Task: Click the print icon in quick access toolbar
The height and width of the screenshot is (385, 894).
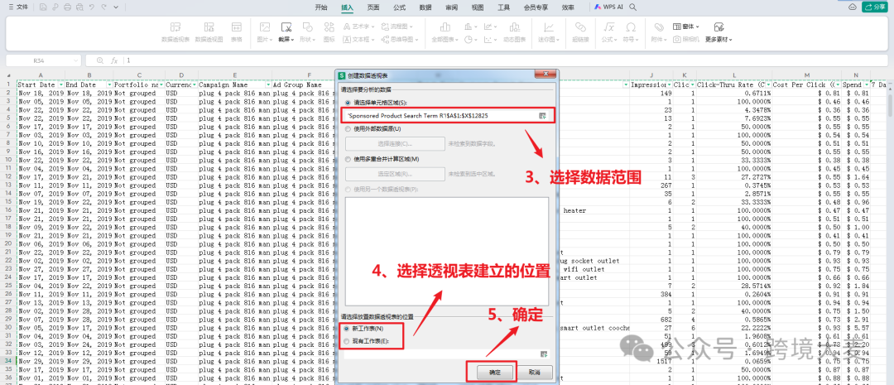Action: click(67, 7)
